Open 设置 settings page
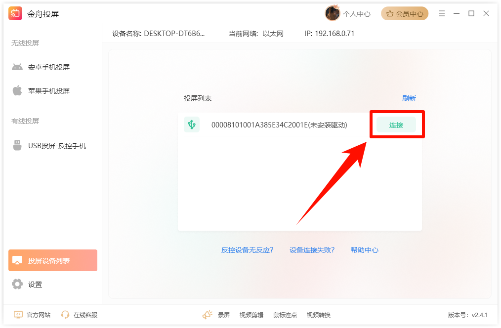 (x=35, y=285)
